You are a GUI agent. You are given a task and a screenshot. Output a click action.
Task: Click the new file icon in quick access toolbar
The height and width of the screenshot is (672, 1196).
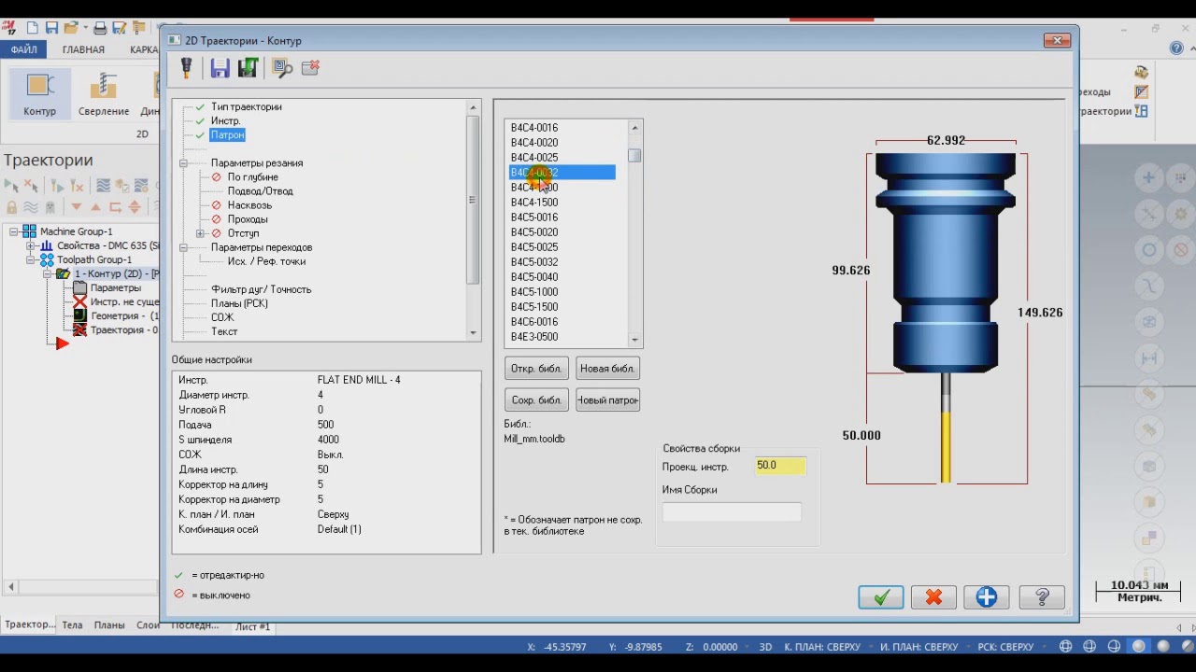click(32, 28)
